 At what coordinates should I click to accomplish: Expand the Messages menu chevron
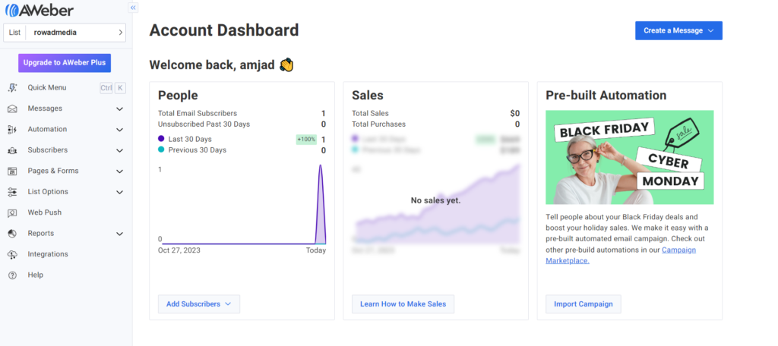tap(119, 109)
